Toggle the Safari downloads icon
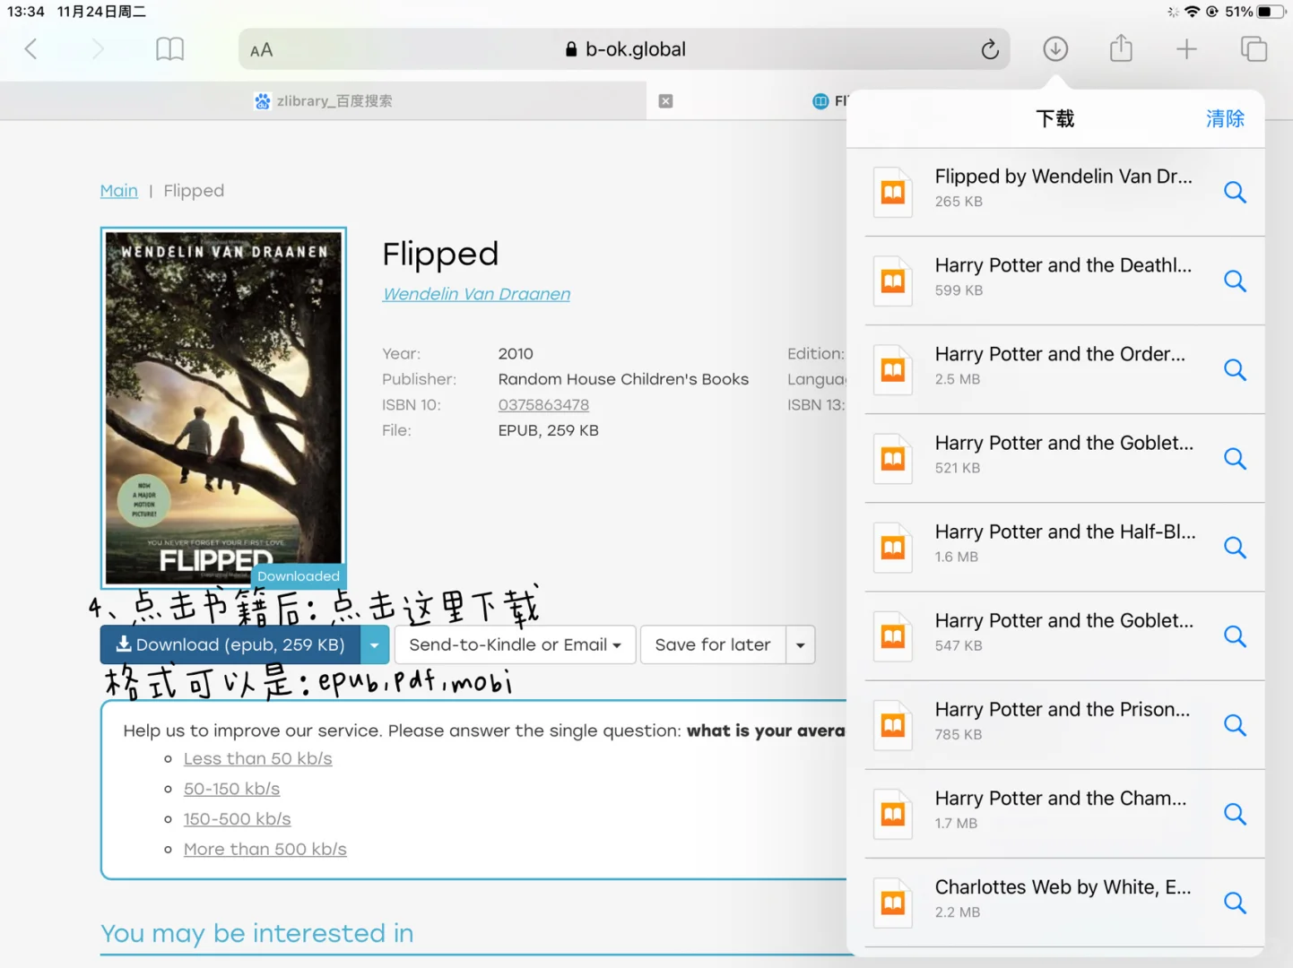 1055,49
